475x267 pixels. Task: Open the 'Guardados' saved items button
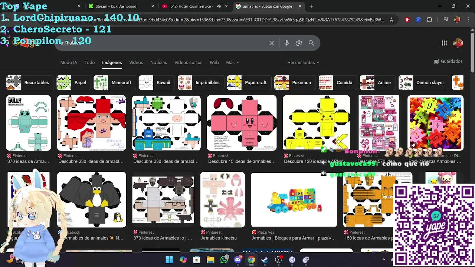coord(448,61)
